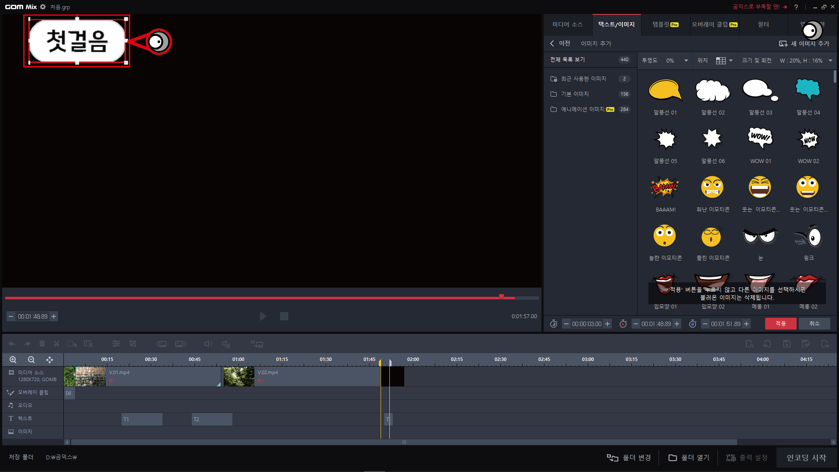
Task: Open the GOM Mix settings gear
Action: tap(43, 7)
